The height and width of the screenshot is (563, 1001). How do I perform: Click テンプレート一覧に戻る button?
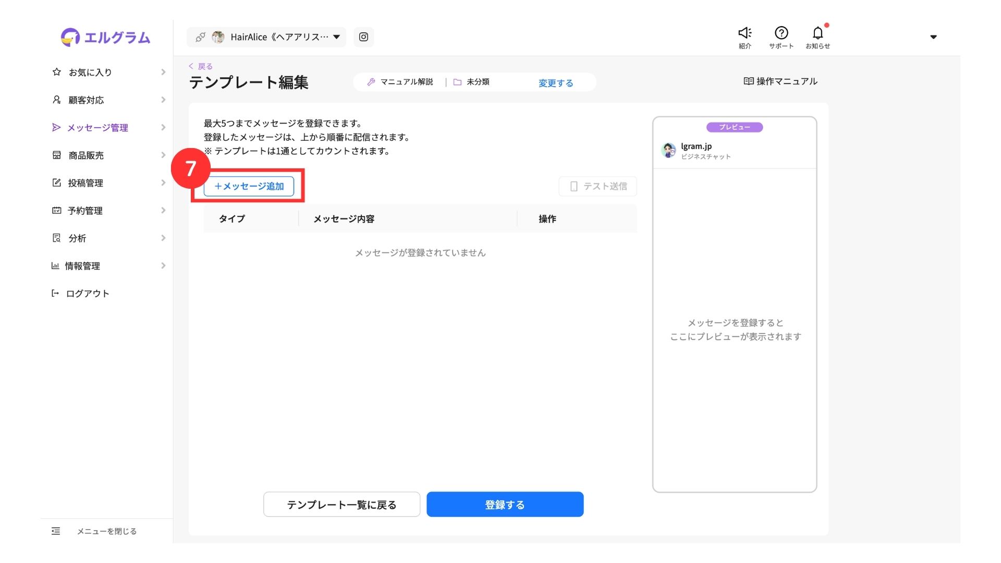pyautogui.click(x=341, y=505)
